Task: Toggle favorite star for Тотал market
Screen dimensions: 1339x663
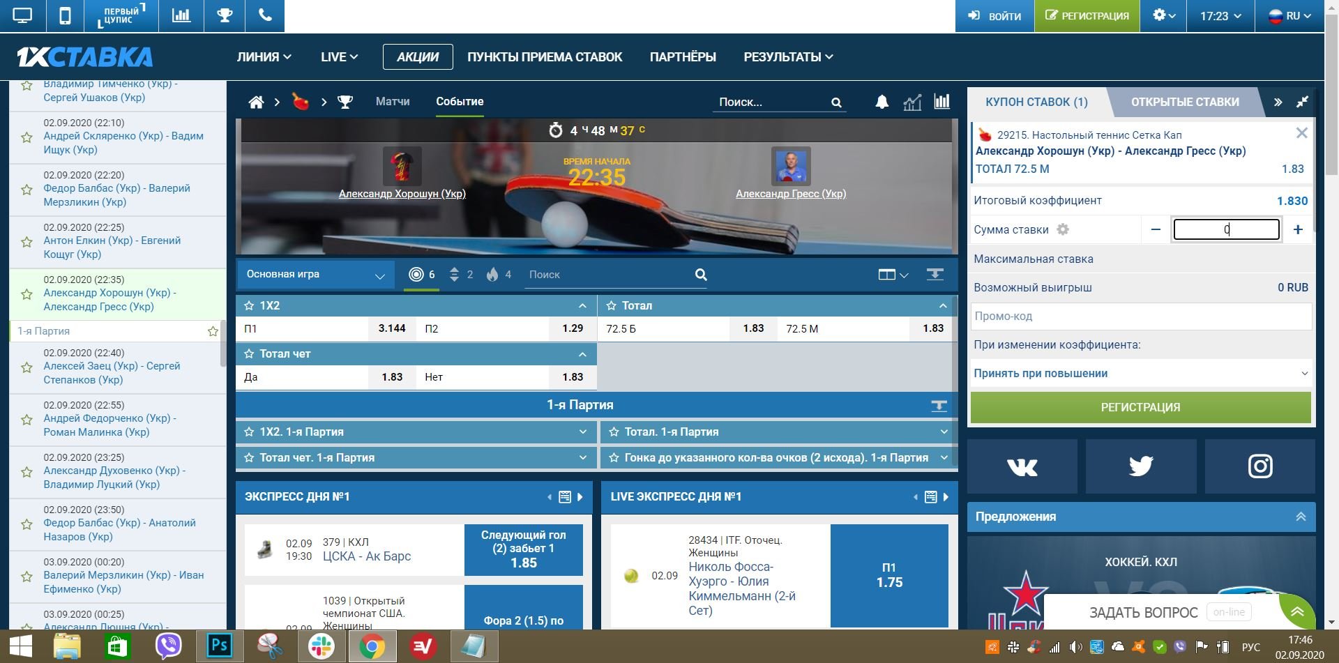Action: pyautogui.click(x=612, y=306)
